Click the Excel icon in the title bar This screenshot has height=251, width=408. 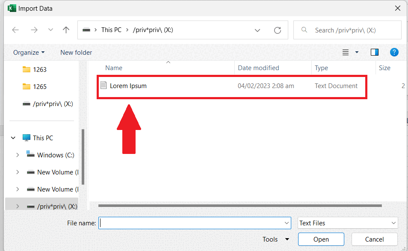pyautogui.click(x=12, y=8)
